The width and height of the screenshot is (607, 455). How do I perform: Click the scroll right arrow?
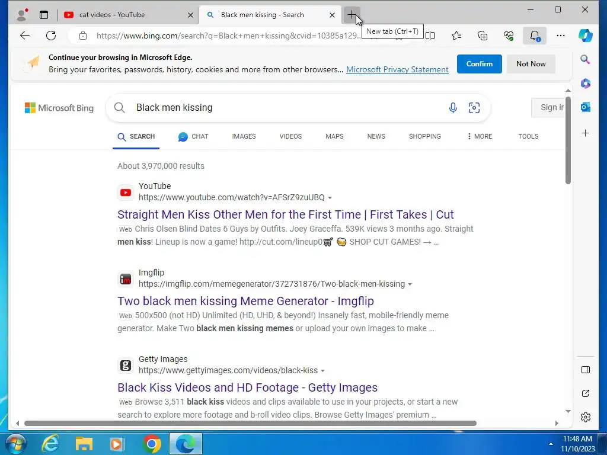pyautogui.click(x=557, y=423)
